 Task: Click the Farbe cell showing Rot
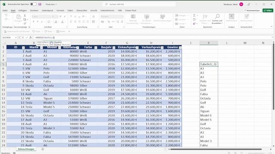(x=88, y=128)
